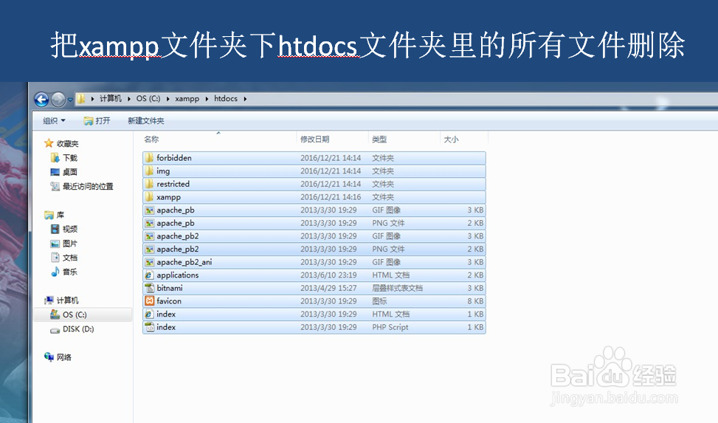
Task: Click the PHP Script type cell
Action: (x=390, y=327)
